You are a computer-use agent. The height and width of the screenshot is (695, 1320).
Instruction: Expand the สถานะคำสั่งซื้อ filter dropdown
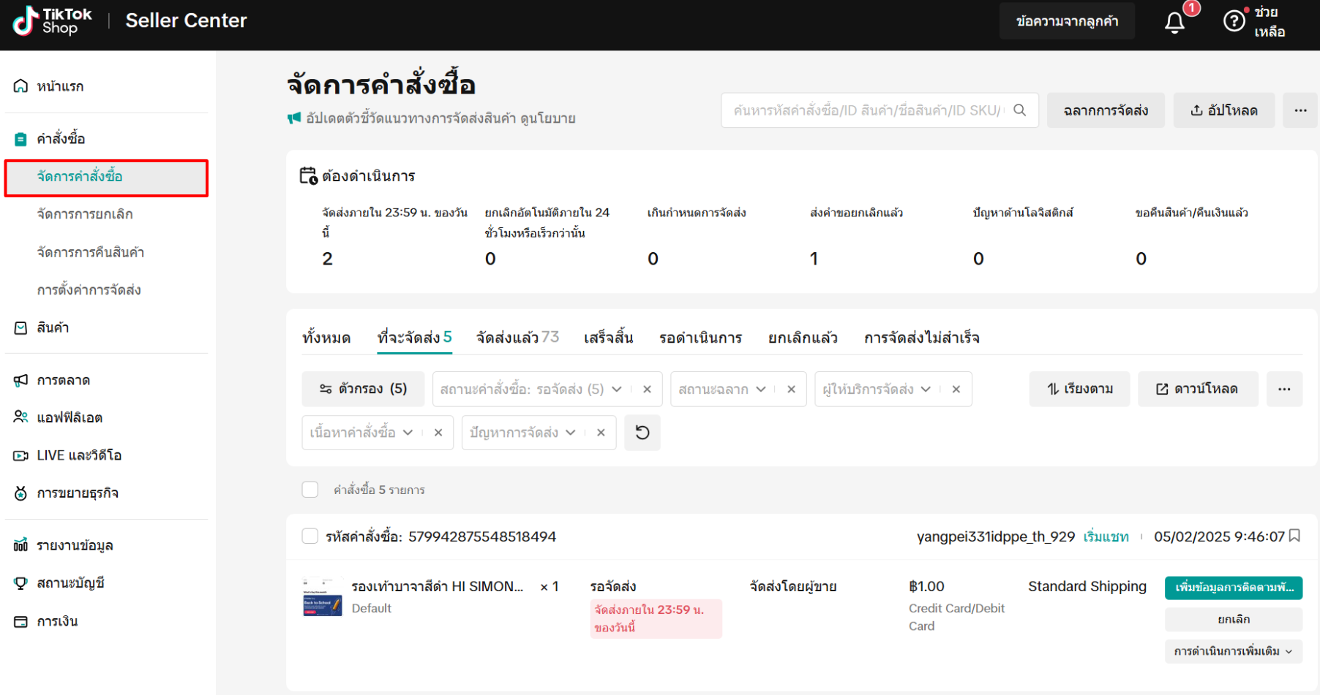click(617, 390)
